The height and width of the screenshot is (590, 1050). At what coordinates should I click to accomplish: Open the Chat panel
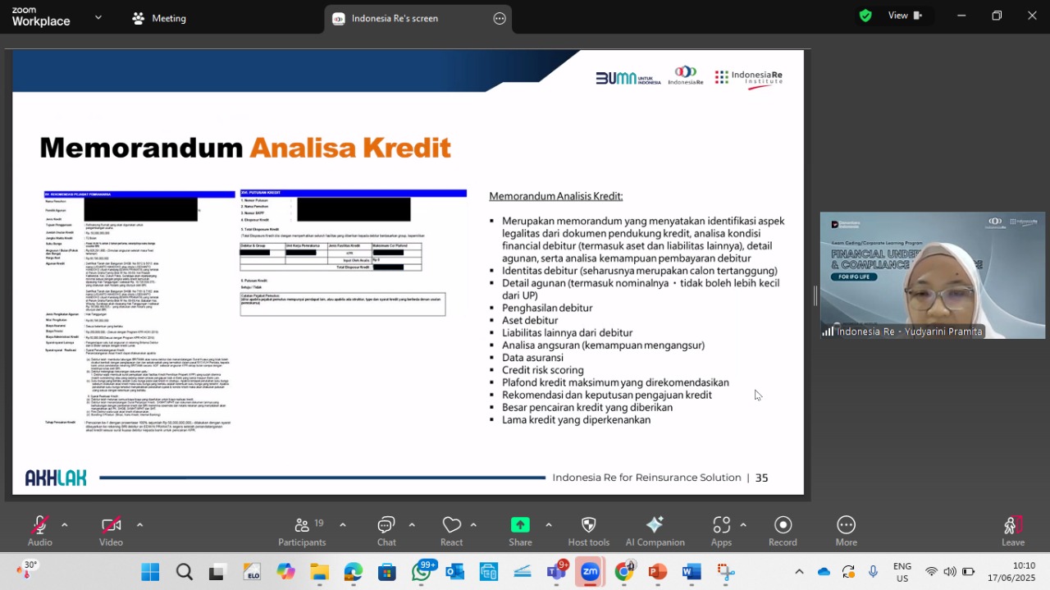tap(386, 531)
